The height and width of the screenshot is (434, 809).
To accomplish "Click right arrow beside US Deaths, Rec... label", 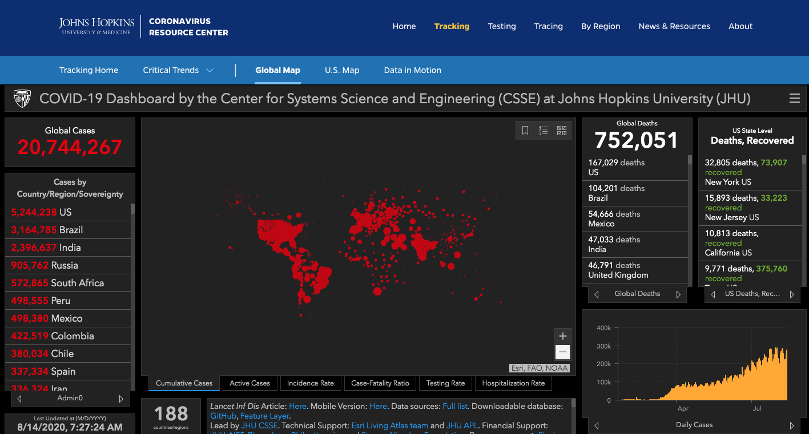I will coord(792,294).
